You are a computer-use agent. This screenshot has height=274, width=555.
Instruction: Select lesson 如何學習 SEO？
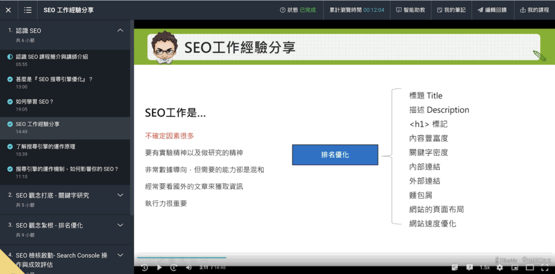click(x=34, y=102)
